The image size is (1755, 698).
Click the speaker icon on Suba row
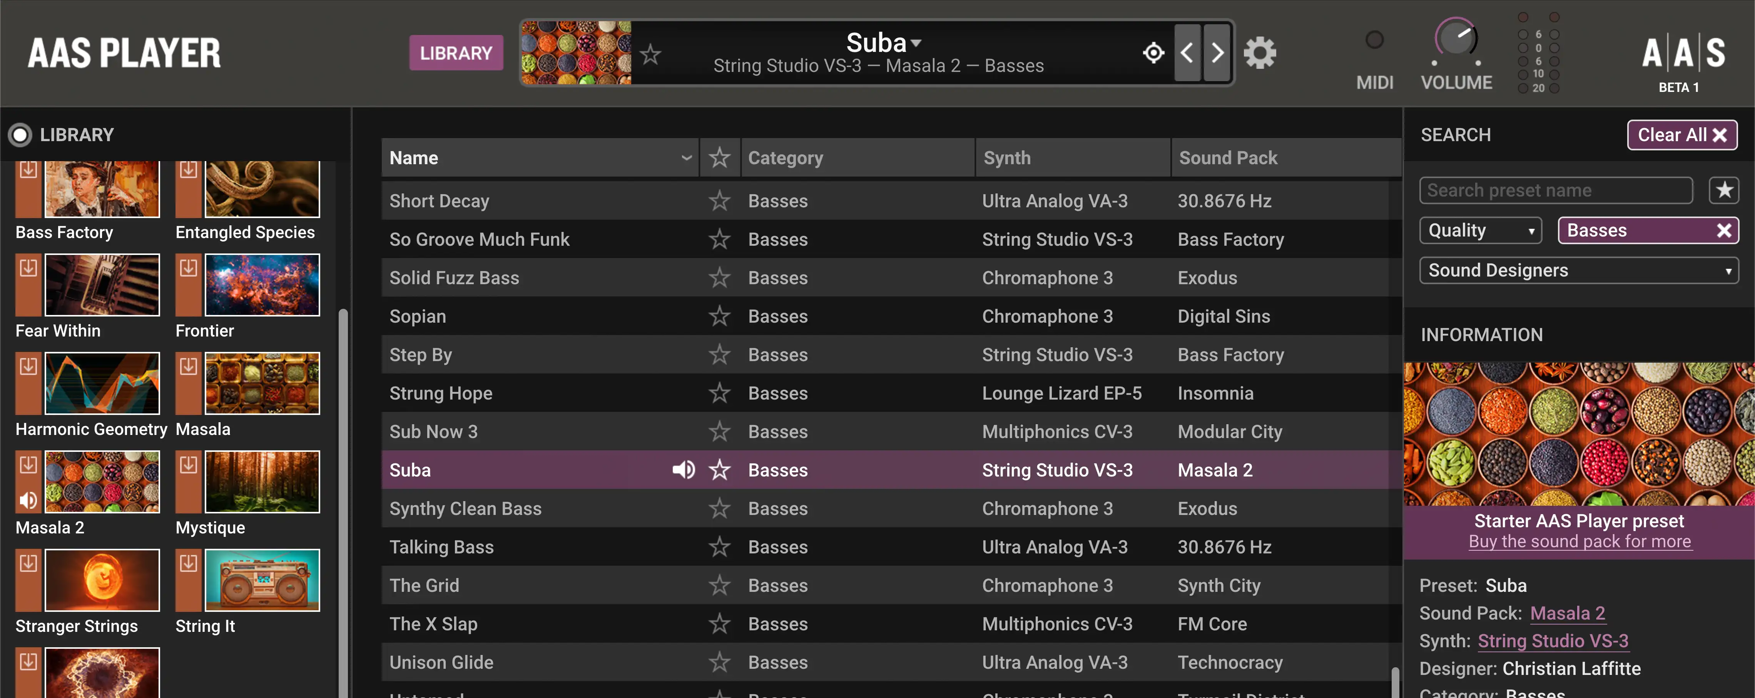click(x=683, y=470)
